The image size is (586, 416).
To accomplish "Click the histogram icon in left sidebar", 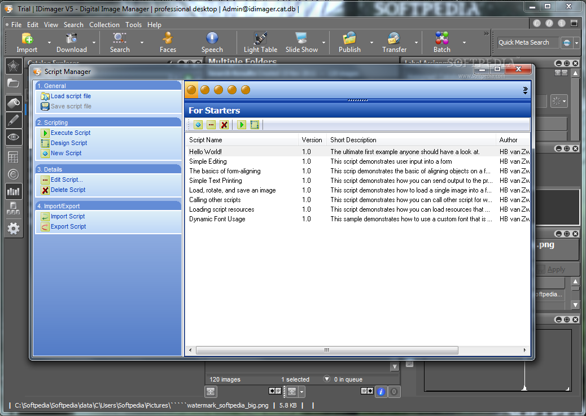I will (x=14, y=192).
